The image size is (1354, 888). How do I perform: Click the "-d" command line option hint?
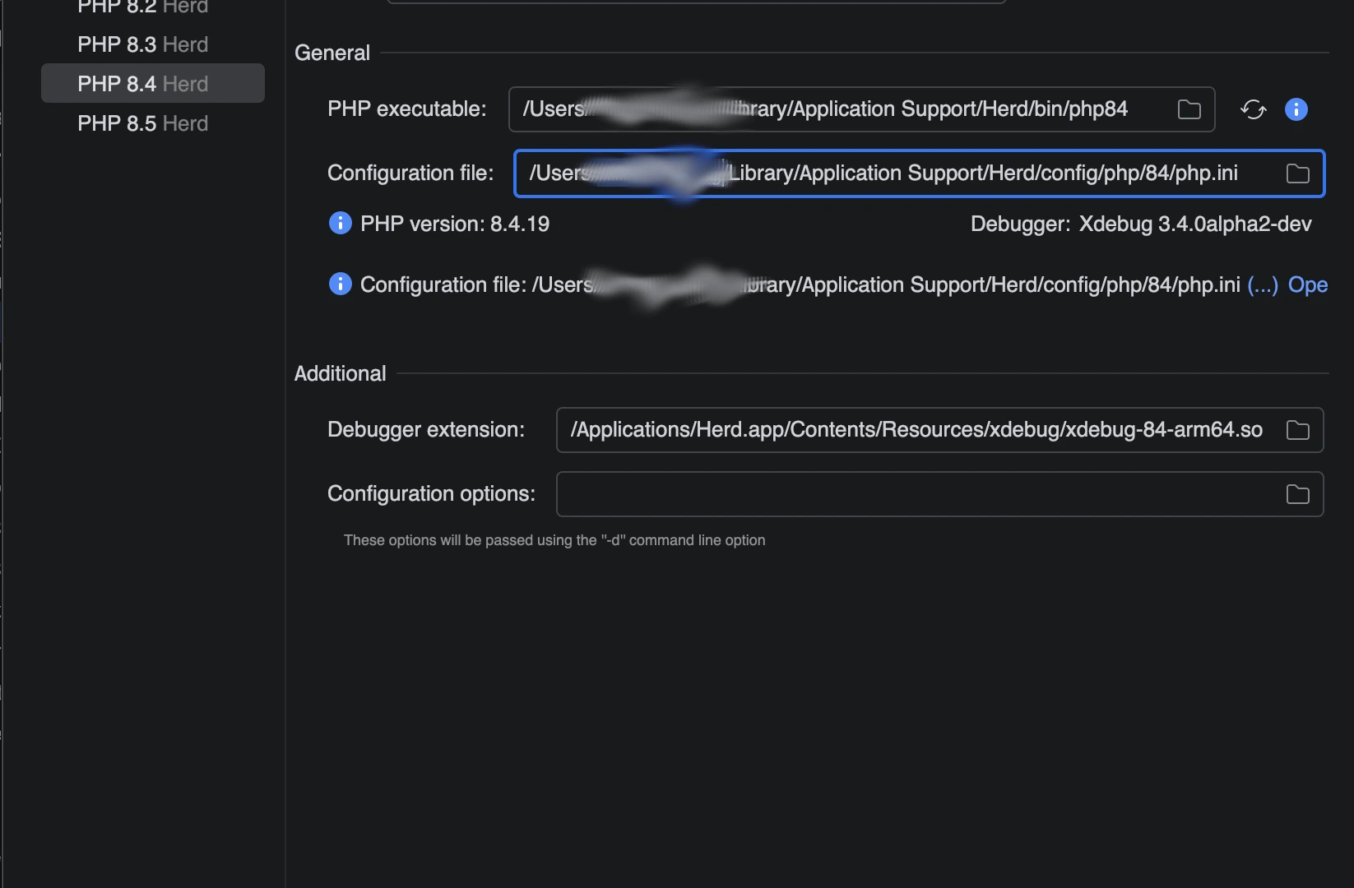(554, 540)
